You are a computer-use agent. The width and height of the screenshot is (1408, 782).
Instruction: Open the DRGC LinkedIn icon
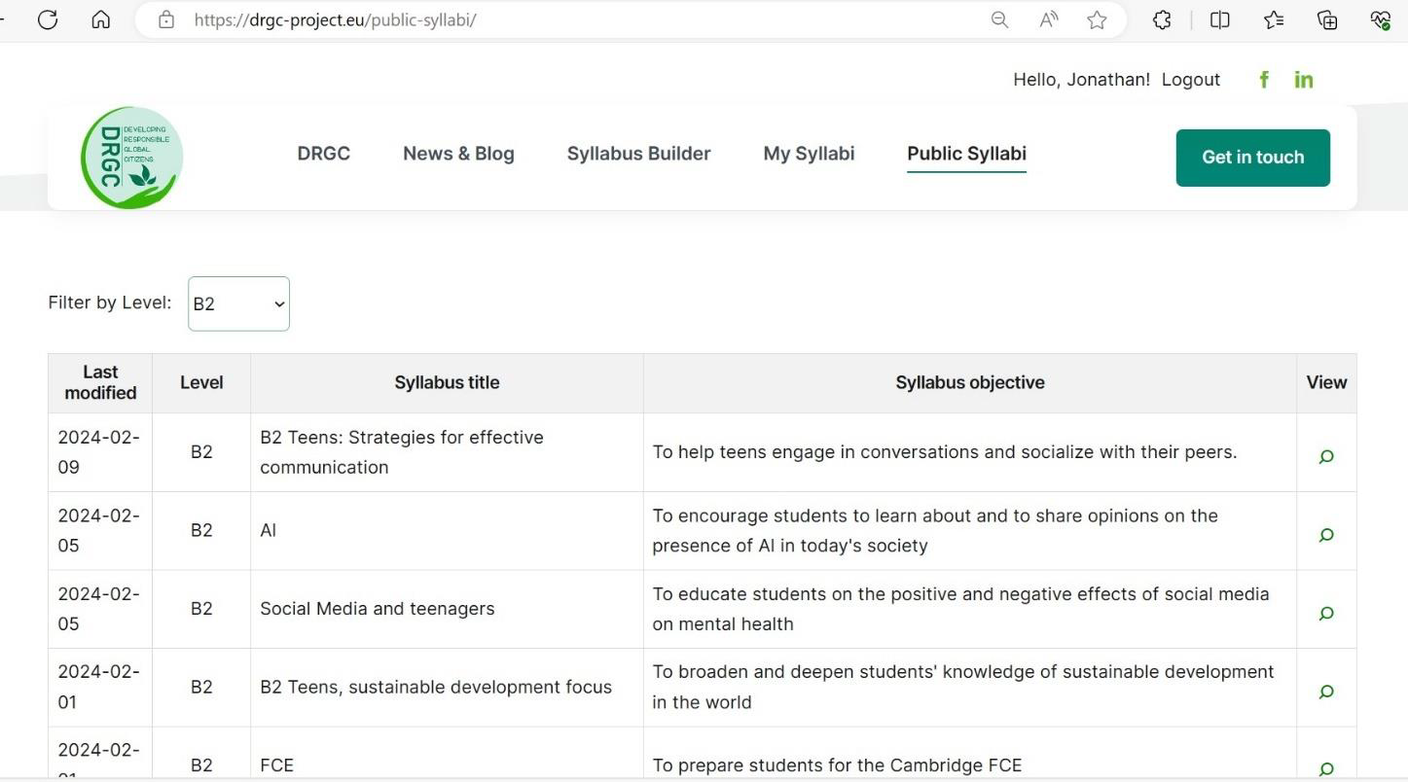click(1304, 80)
